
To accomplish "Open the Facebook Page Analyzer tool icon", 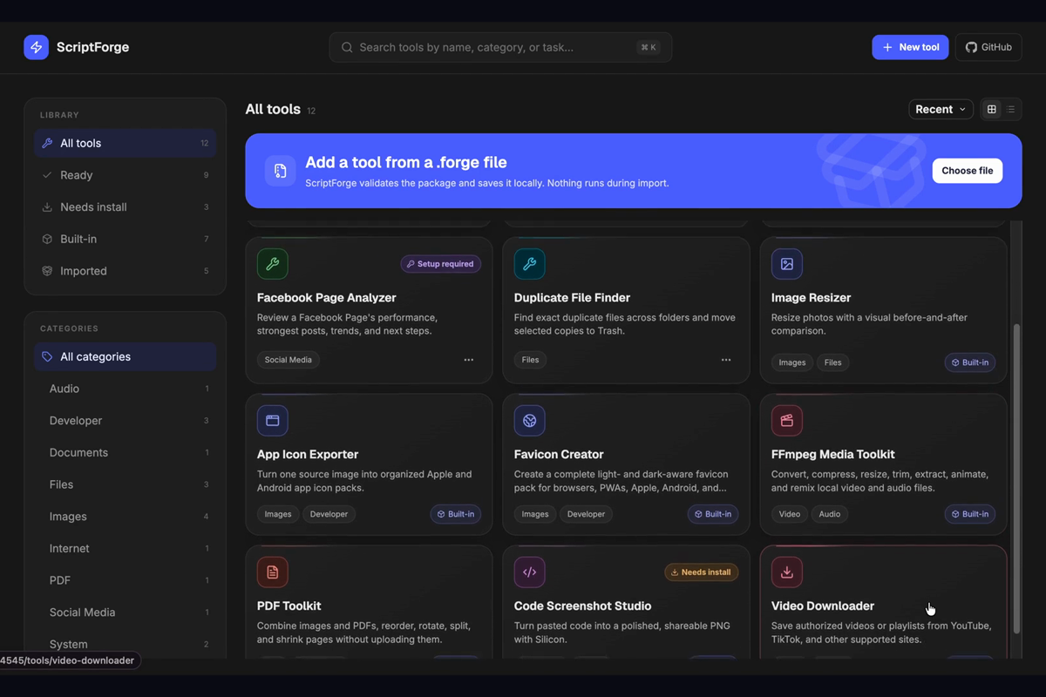I will click(273, 264).
